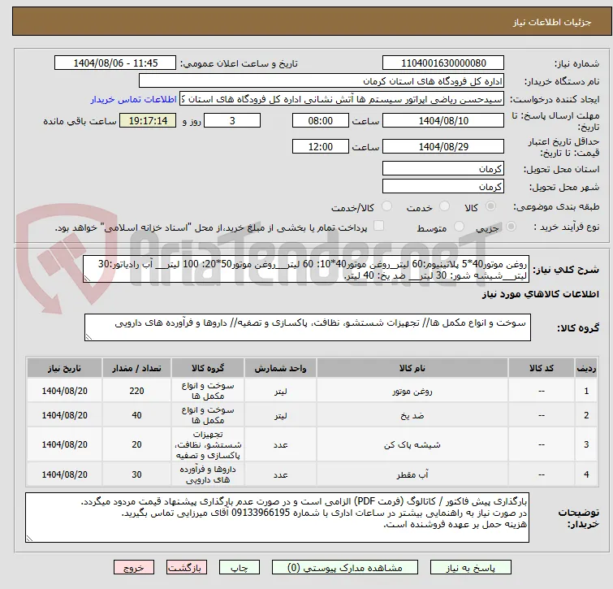The width and height of the screenshot is (613, 589).
Task: Click the عدد unit cell of آب مقطر
Action: click(x=280, y=474)
